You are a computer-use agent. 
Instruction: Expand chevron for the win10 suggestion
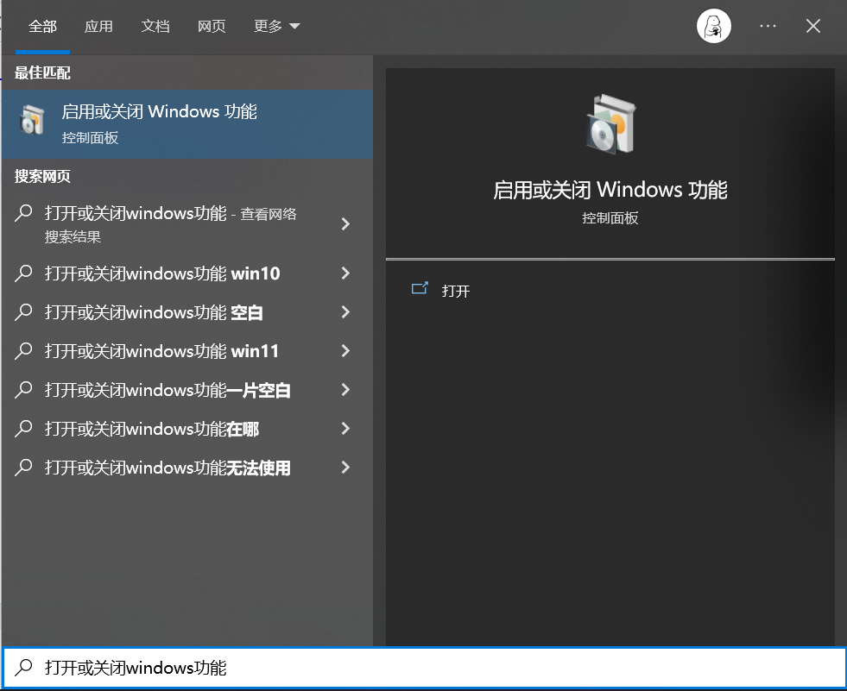[x=345, y=273]
